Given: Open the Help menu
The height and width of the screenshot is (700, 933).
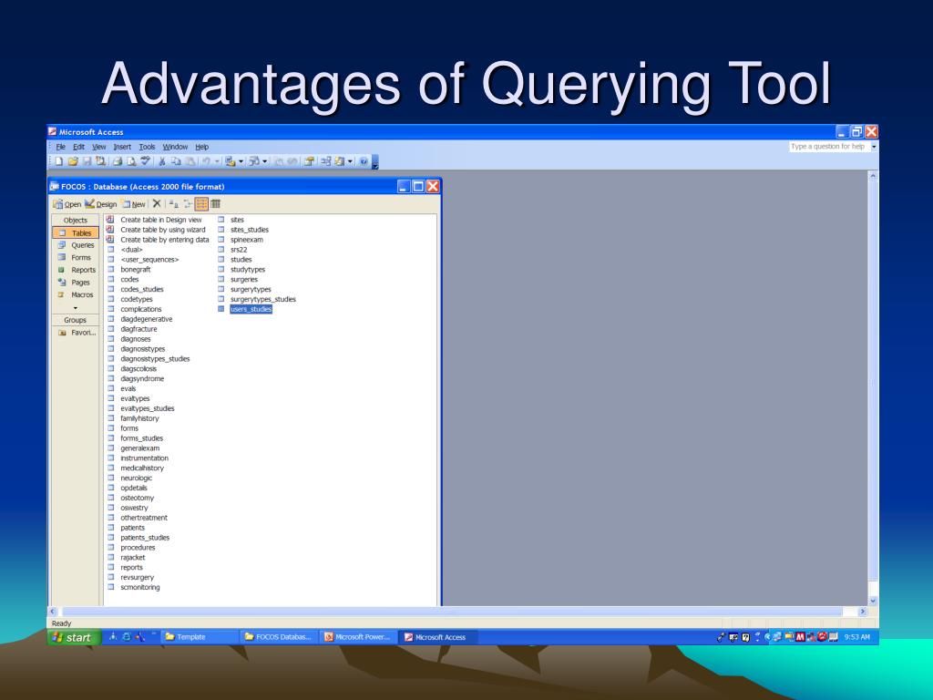Looking at the screenshot, I should (201, 147).
